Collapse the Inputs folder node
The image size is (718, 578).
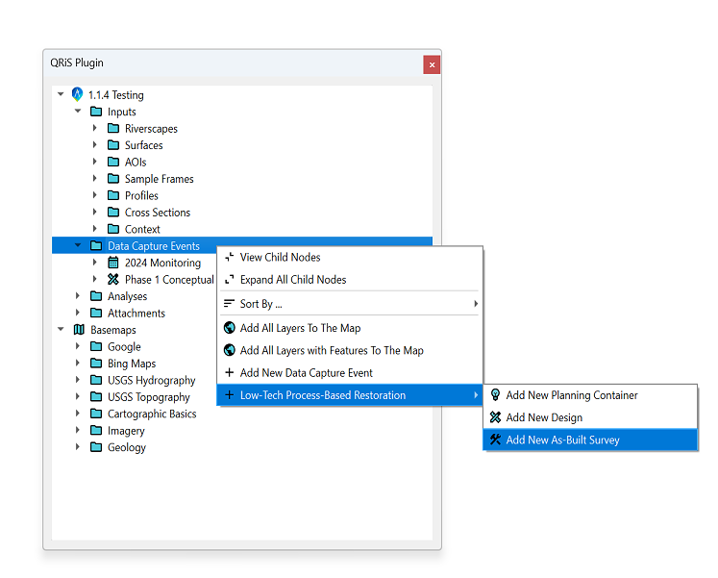tap(78, 112)
